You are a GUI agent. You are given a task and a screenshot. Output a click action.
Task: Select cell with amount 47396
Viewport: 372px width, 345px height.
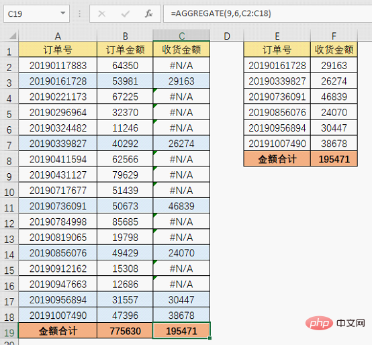click(x=125, y=315)
